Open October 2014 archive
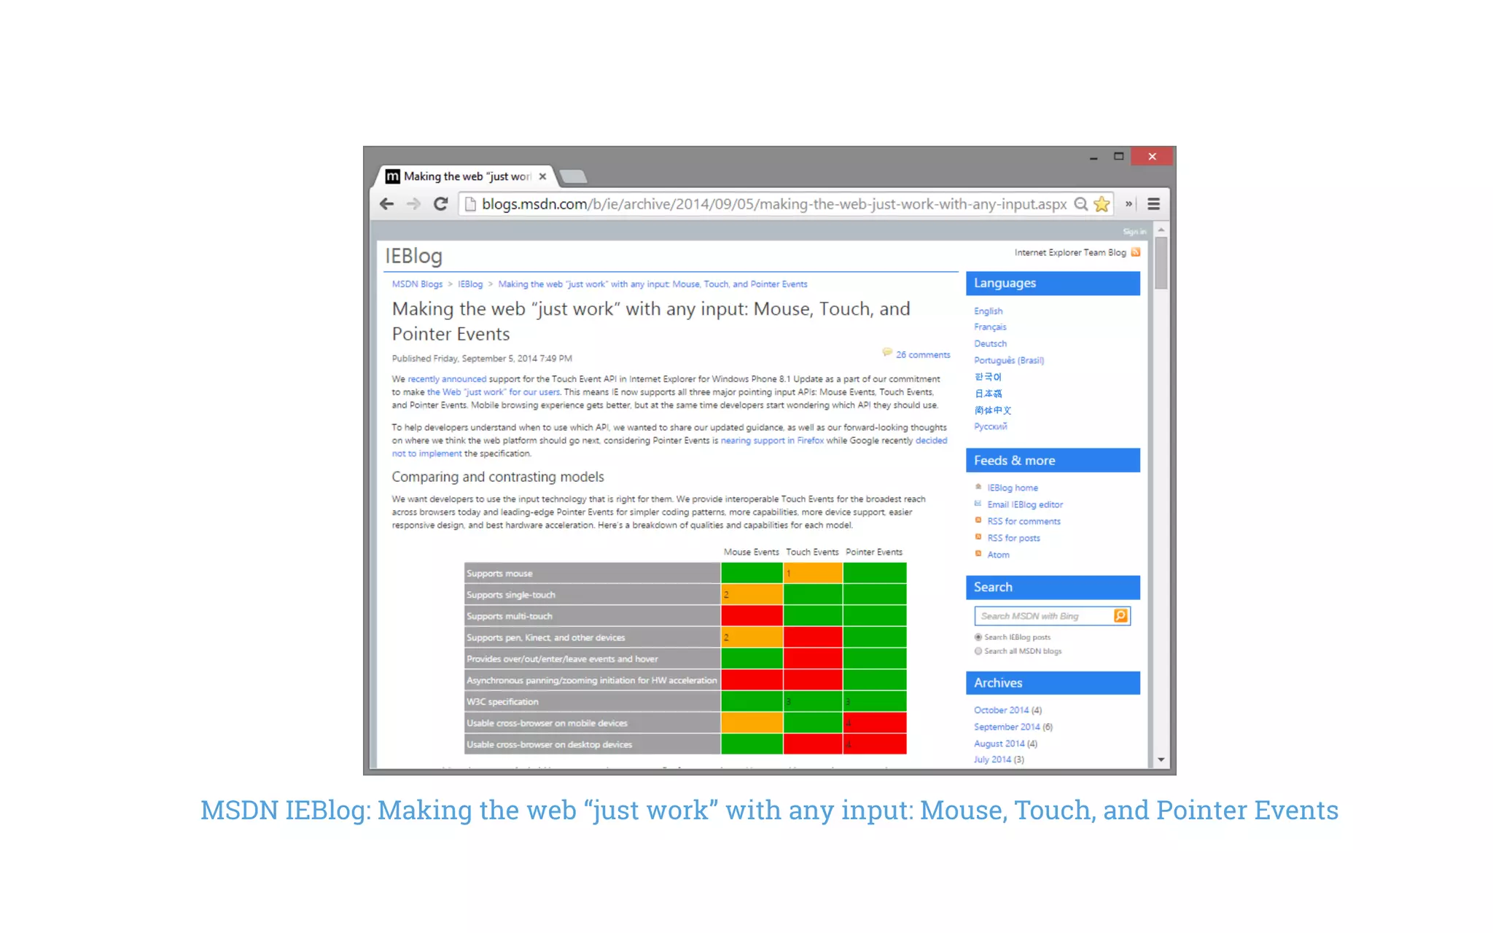1493x933 pixels. 1001,711
